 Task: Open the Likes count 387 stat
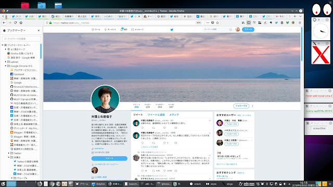coord(171,106)
